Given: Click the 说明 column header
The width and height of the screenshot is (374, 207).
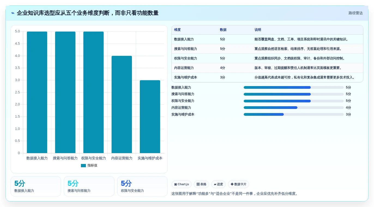Looking at the screenshot, I should 258,30.
